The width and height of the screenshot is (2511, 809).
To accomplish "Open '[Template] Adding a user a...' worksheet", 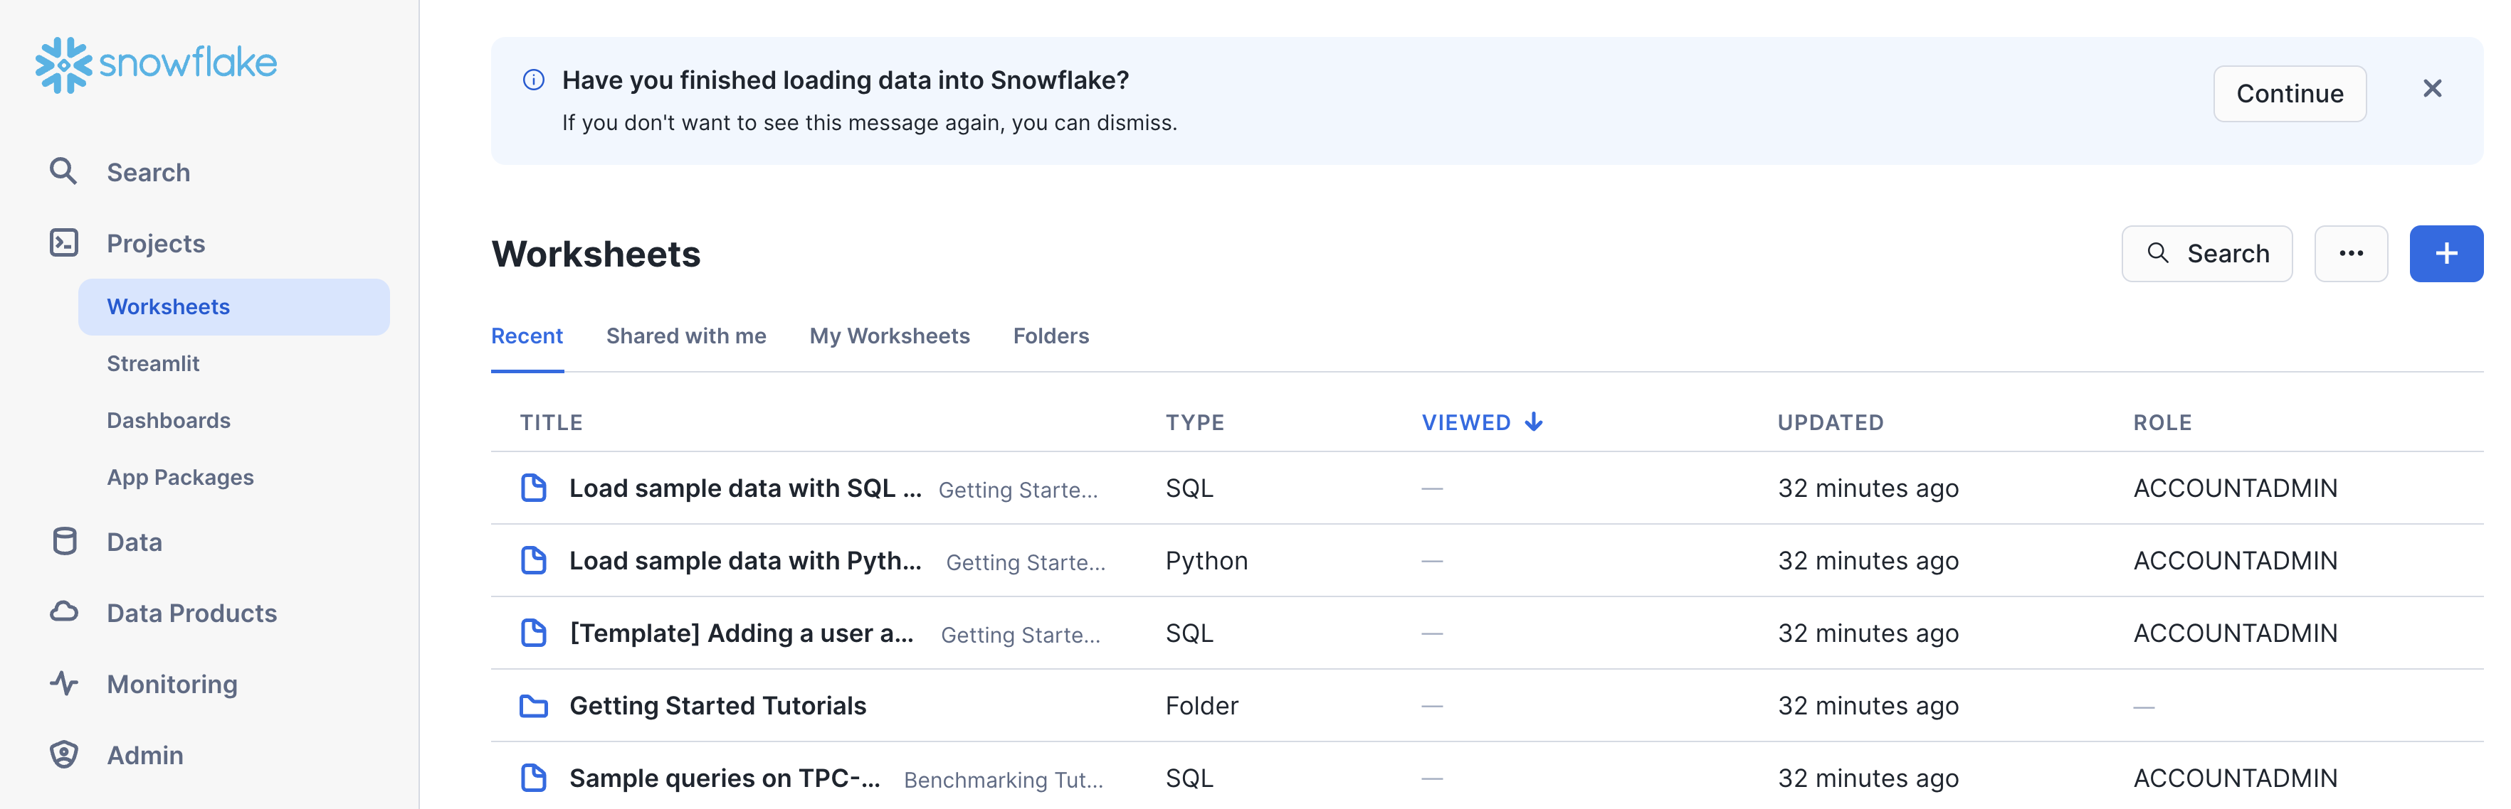I will tap(742, 633).
